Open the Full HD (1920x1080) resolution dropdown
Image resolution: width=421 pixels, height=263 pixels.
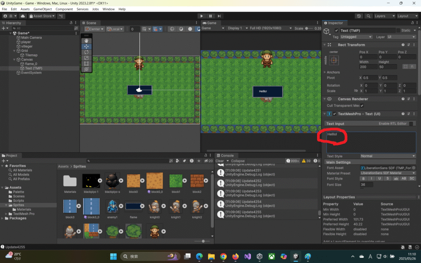pos(271,28)
